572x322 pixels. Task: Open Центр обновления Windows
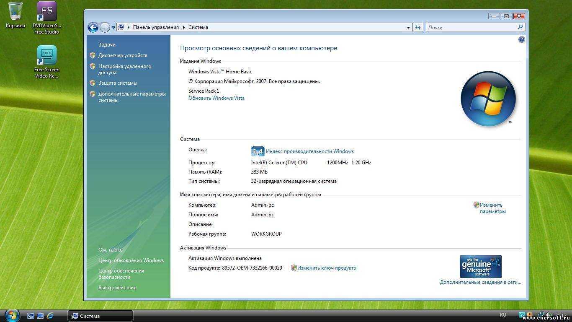(x=131, y=260)
